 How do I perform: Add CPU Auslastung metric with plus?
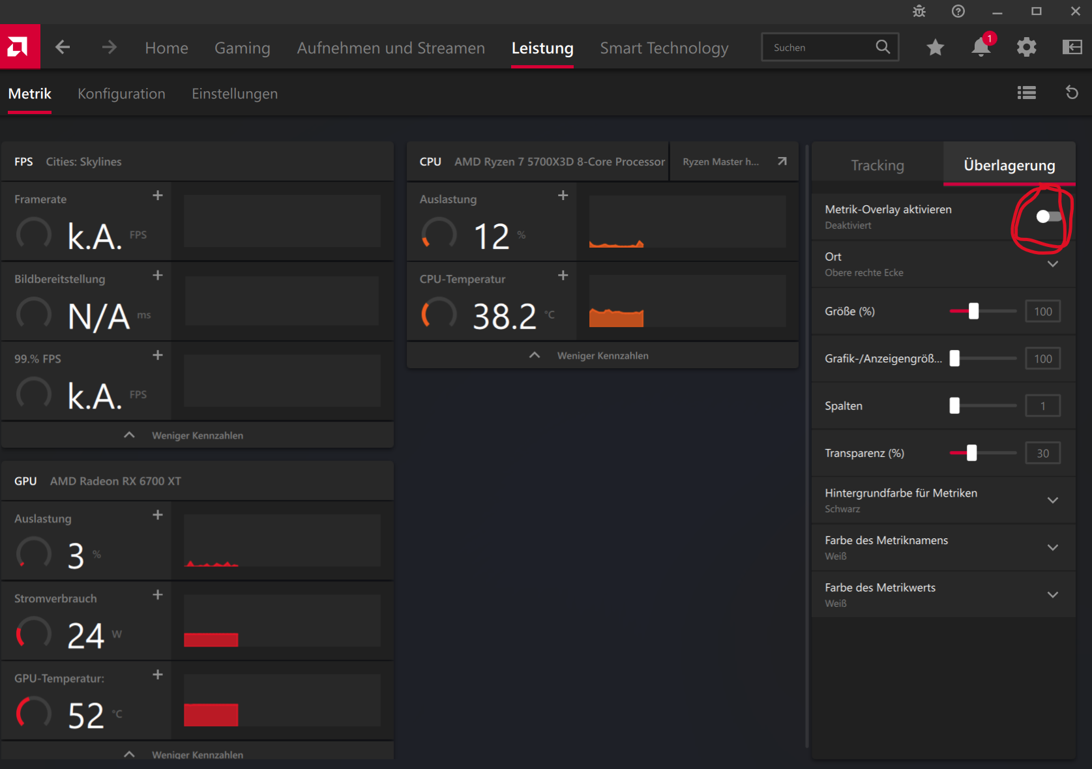563,196
